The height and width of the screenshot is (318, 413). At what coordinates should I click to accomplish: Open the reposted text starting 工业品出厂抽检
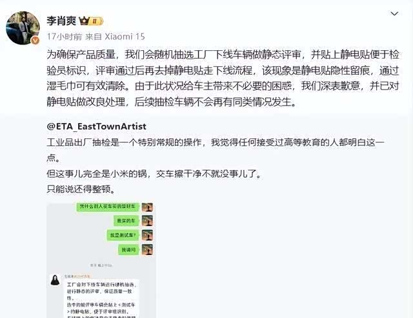coord(216,150)
